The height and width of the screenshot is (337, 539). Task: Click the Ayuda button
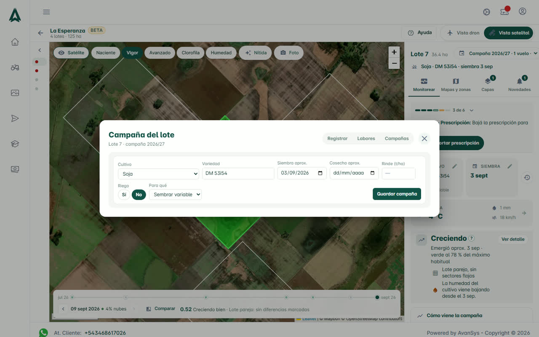click(x=420, y=33)
